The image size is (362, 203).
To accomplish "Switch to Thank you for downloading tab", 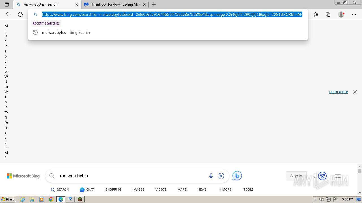I will pos(115,5).
